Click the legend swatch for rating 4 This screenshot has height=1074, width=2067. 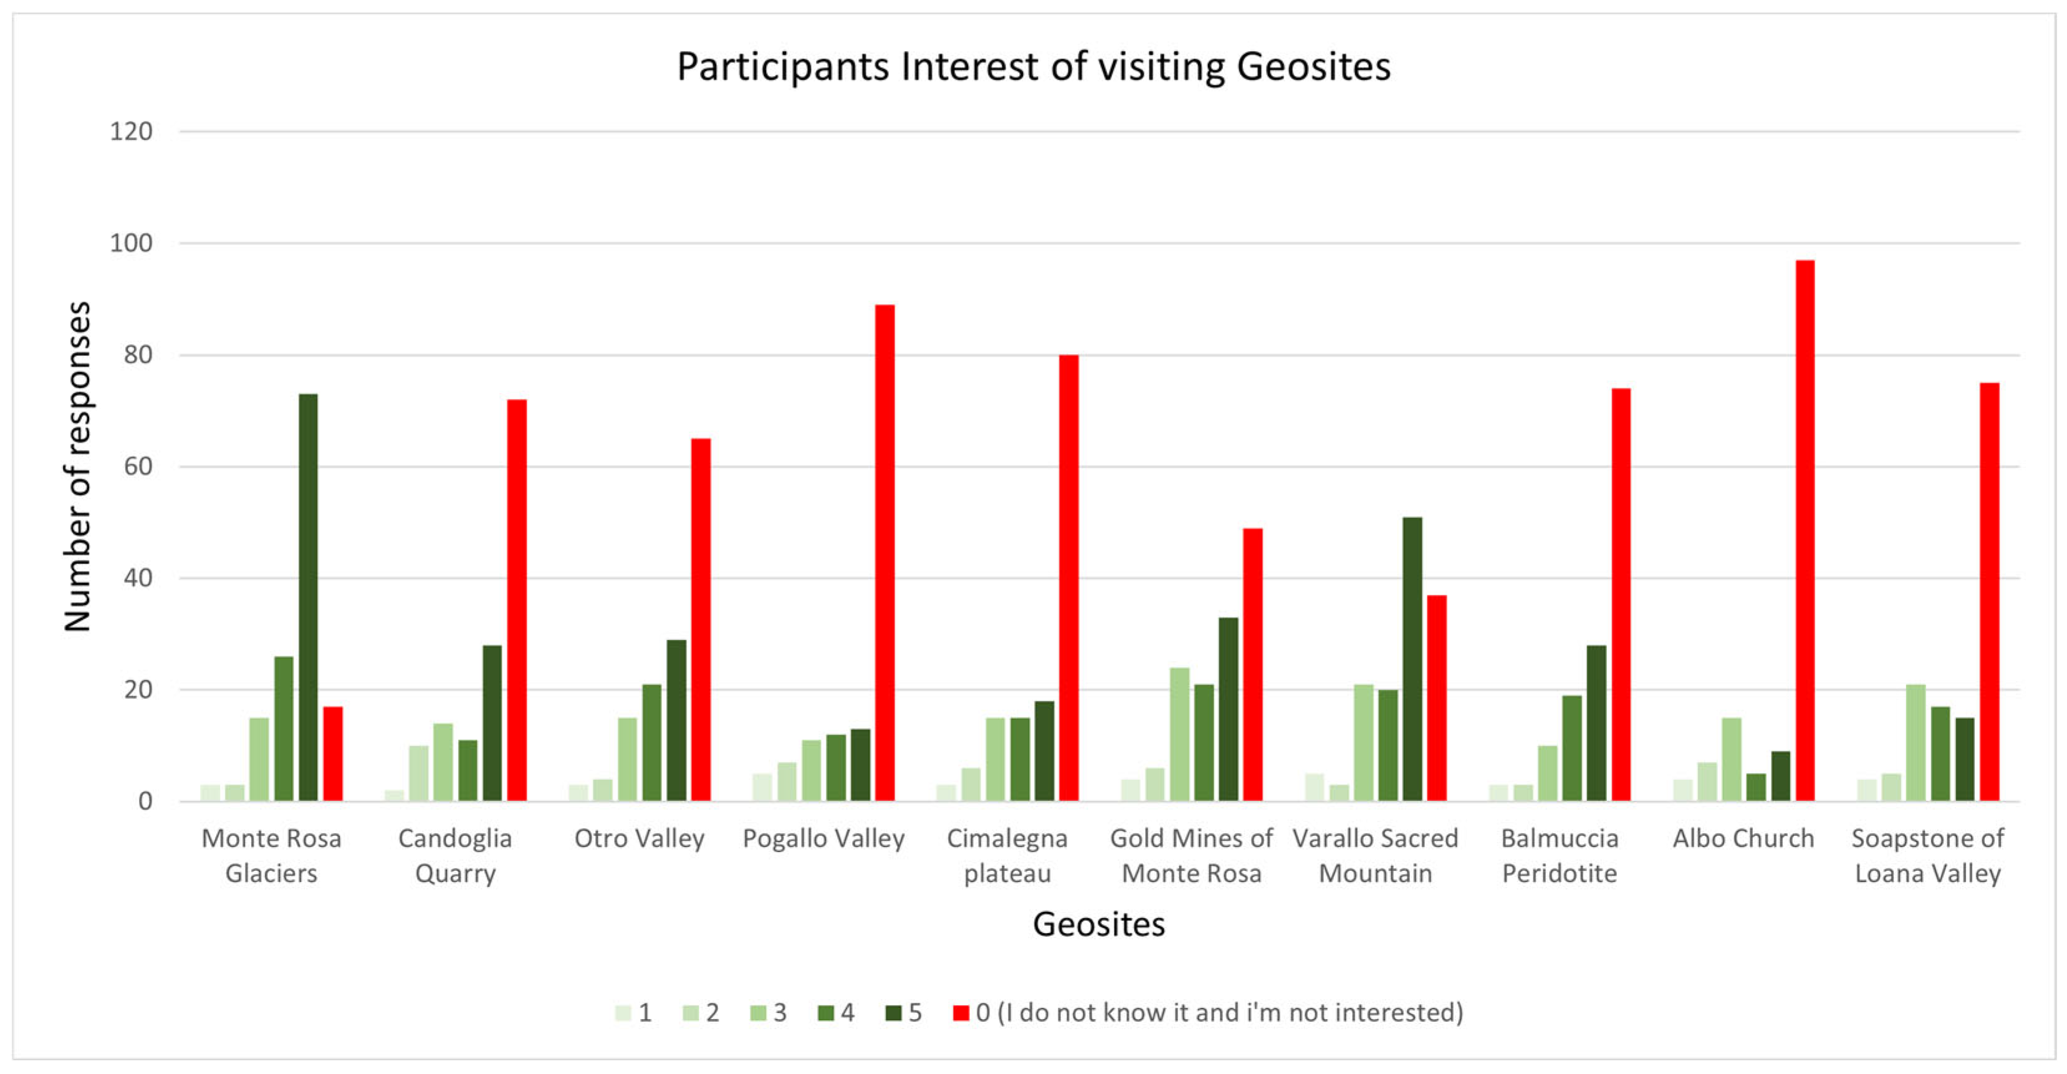click(826, 1013)
